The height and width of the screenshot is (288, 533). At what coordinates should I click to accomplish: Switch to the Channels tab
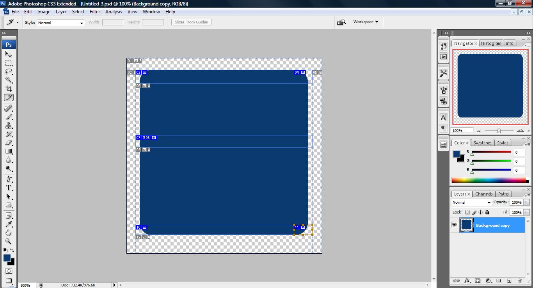click(484, 194)
